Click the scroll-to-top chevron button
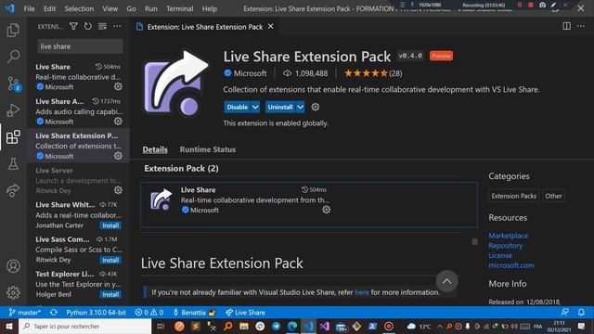The height and width of the screenshot is (334, 594). point(447,281)
